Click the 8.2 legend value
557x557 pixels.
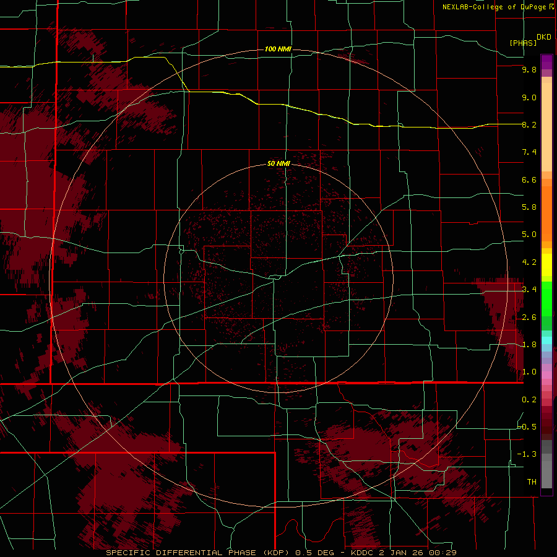point(529,124)
